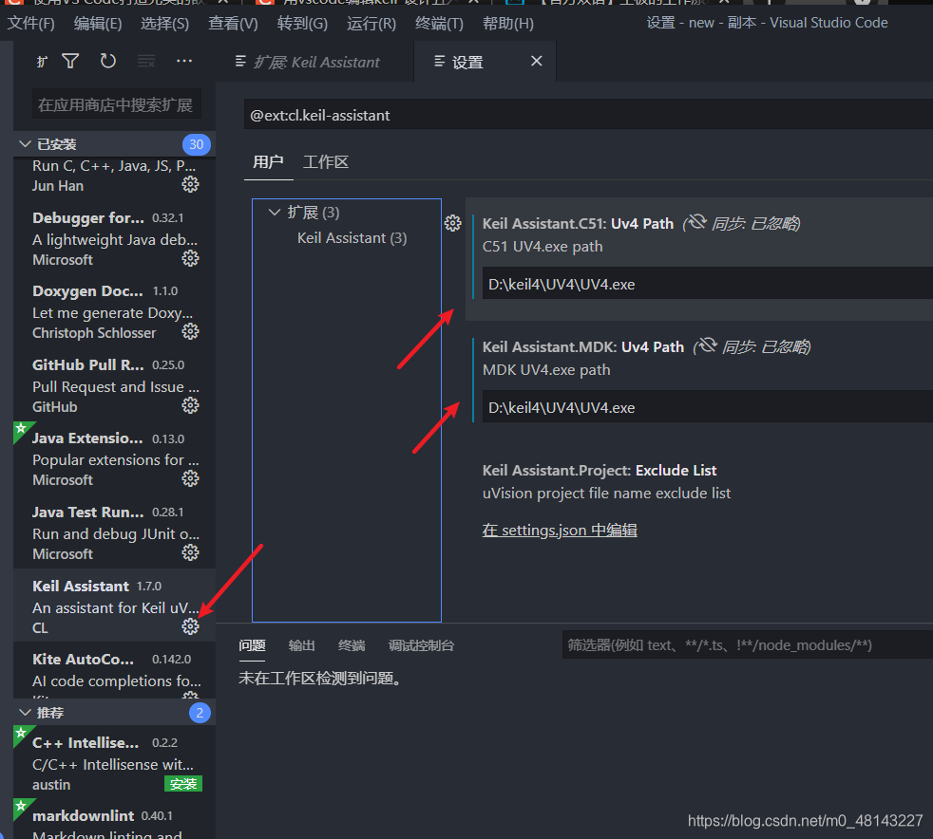
Task: Open gear for C51 Uv4 Path setting
Action: point(453,223)
